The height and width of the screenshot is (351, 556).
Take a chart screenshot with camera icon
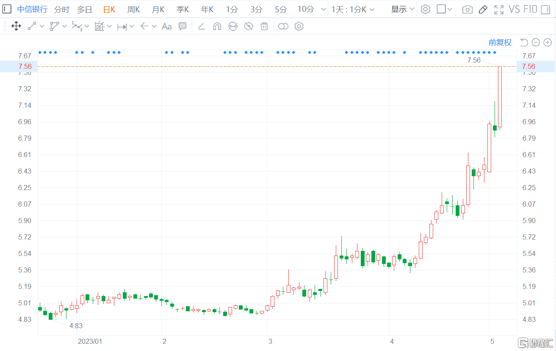click(x=467, y=9)
